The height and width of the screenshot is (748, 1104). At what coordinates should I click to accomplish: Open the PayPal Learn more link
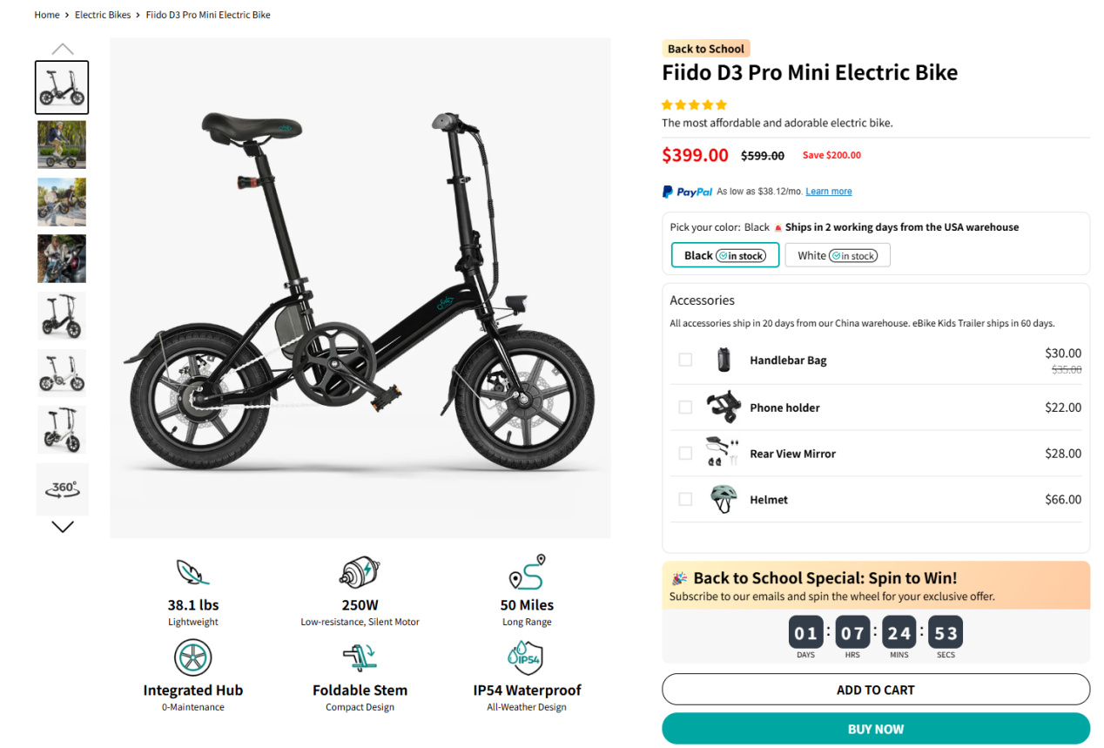828,192
